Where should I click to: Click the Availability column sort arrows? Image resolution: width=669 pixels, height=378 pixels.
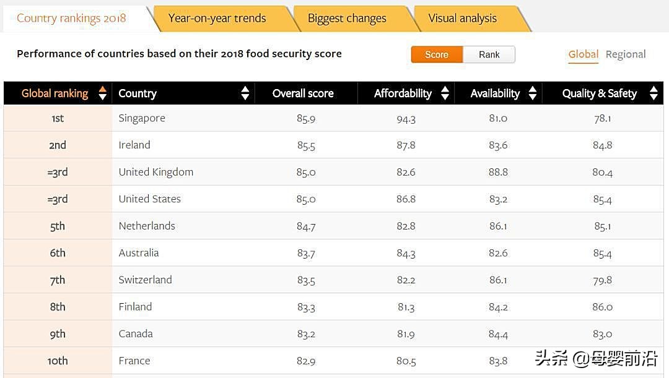pyautogui.click(x=532, y=93)
